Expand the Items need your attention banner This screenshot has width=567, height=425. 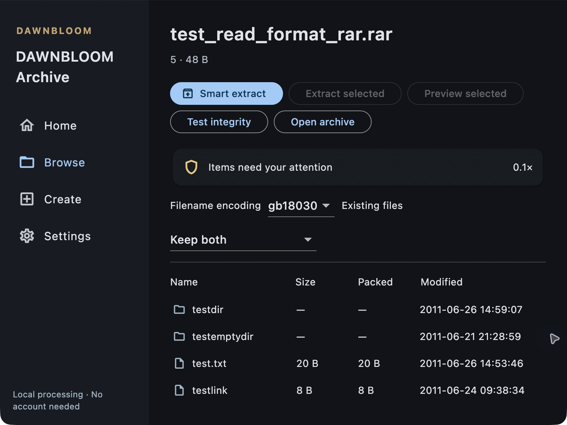click(x=358, y=167)
